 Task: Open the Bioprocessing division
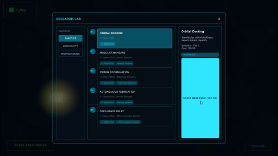click(70, 54)
